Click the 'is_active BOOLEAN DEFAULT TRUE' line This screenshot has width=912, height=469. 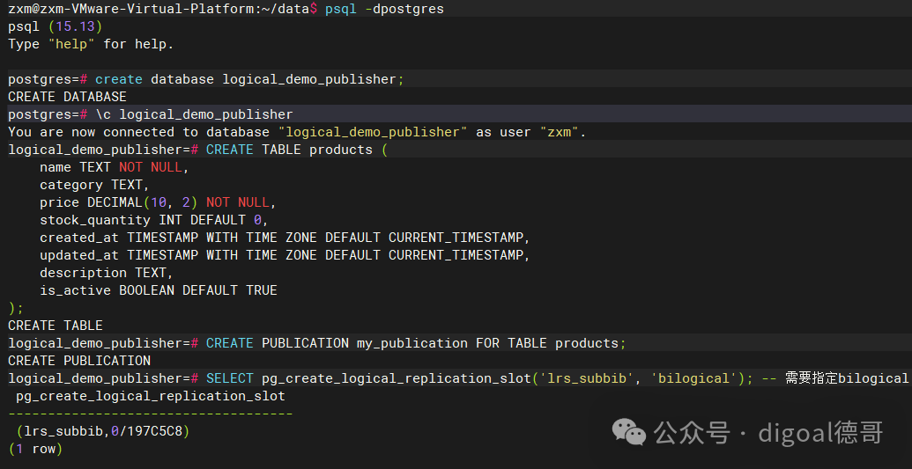point(159,290)
